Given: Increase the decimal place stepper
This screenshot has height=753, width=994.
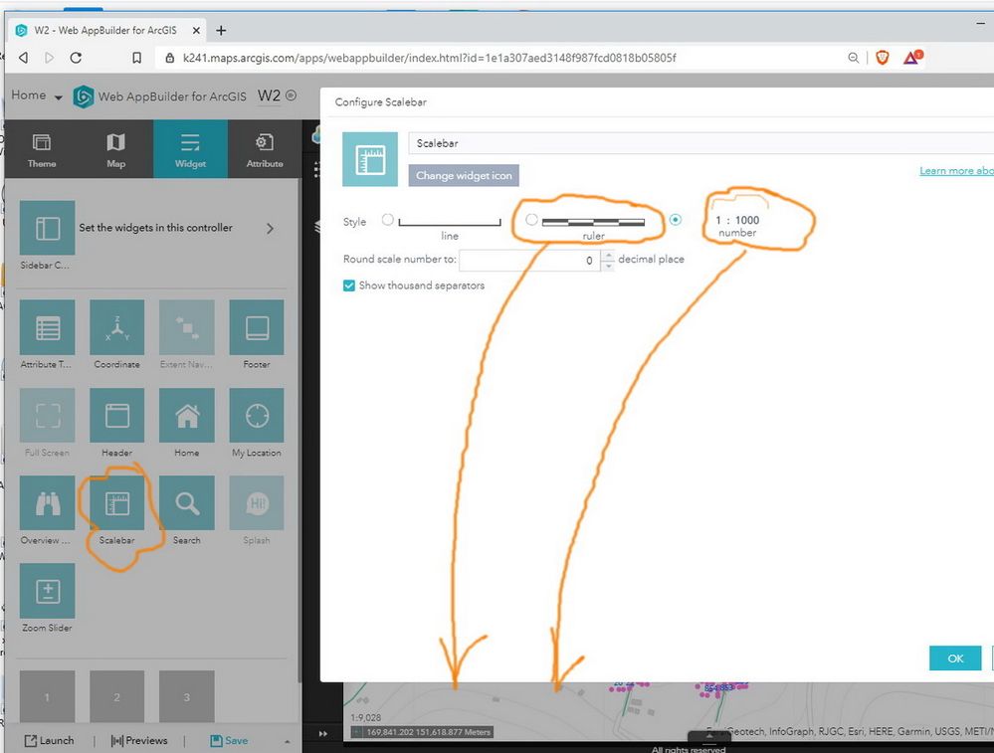Looking at the screenshot, I should 608,255.
